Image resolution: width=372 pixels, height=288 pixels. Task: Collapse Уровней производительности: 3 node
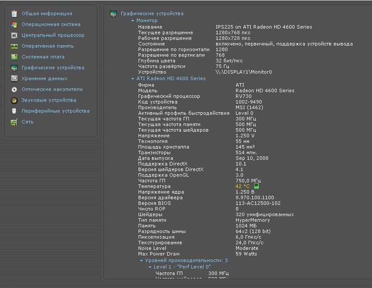(x=141, y=261)
